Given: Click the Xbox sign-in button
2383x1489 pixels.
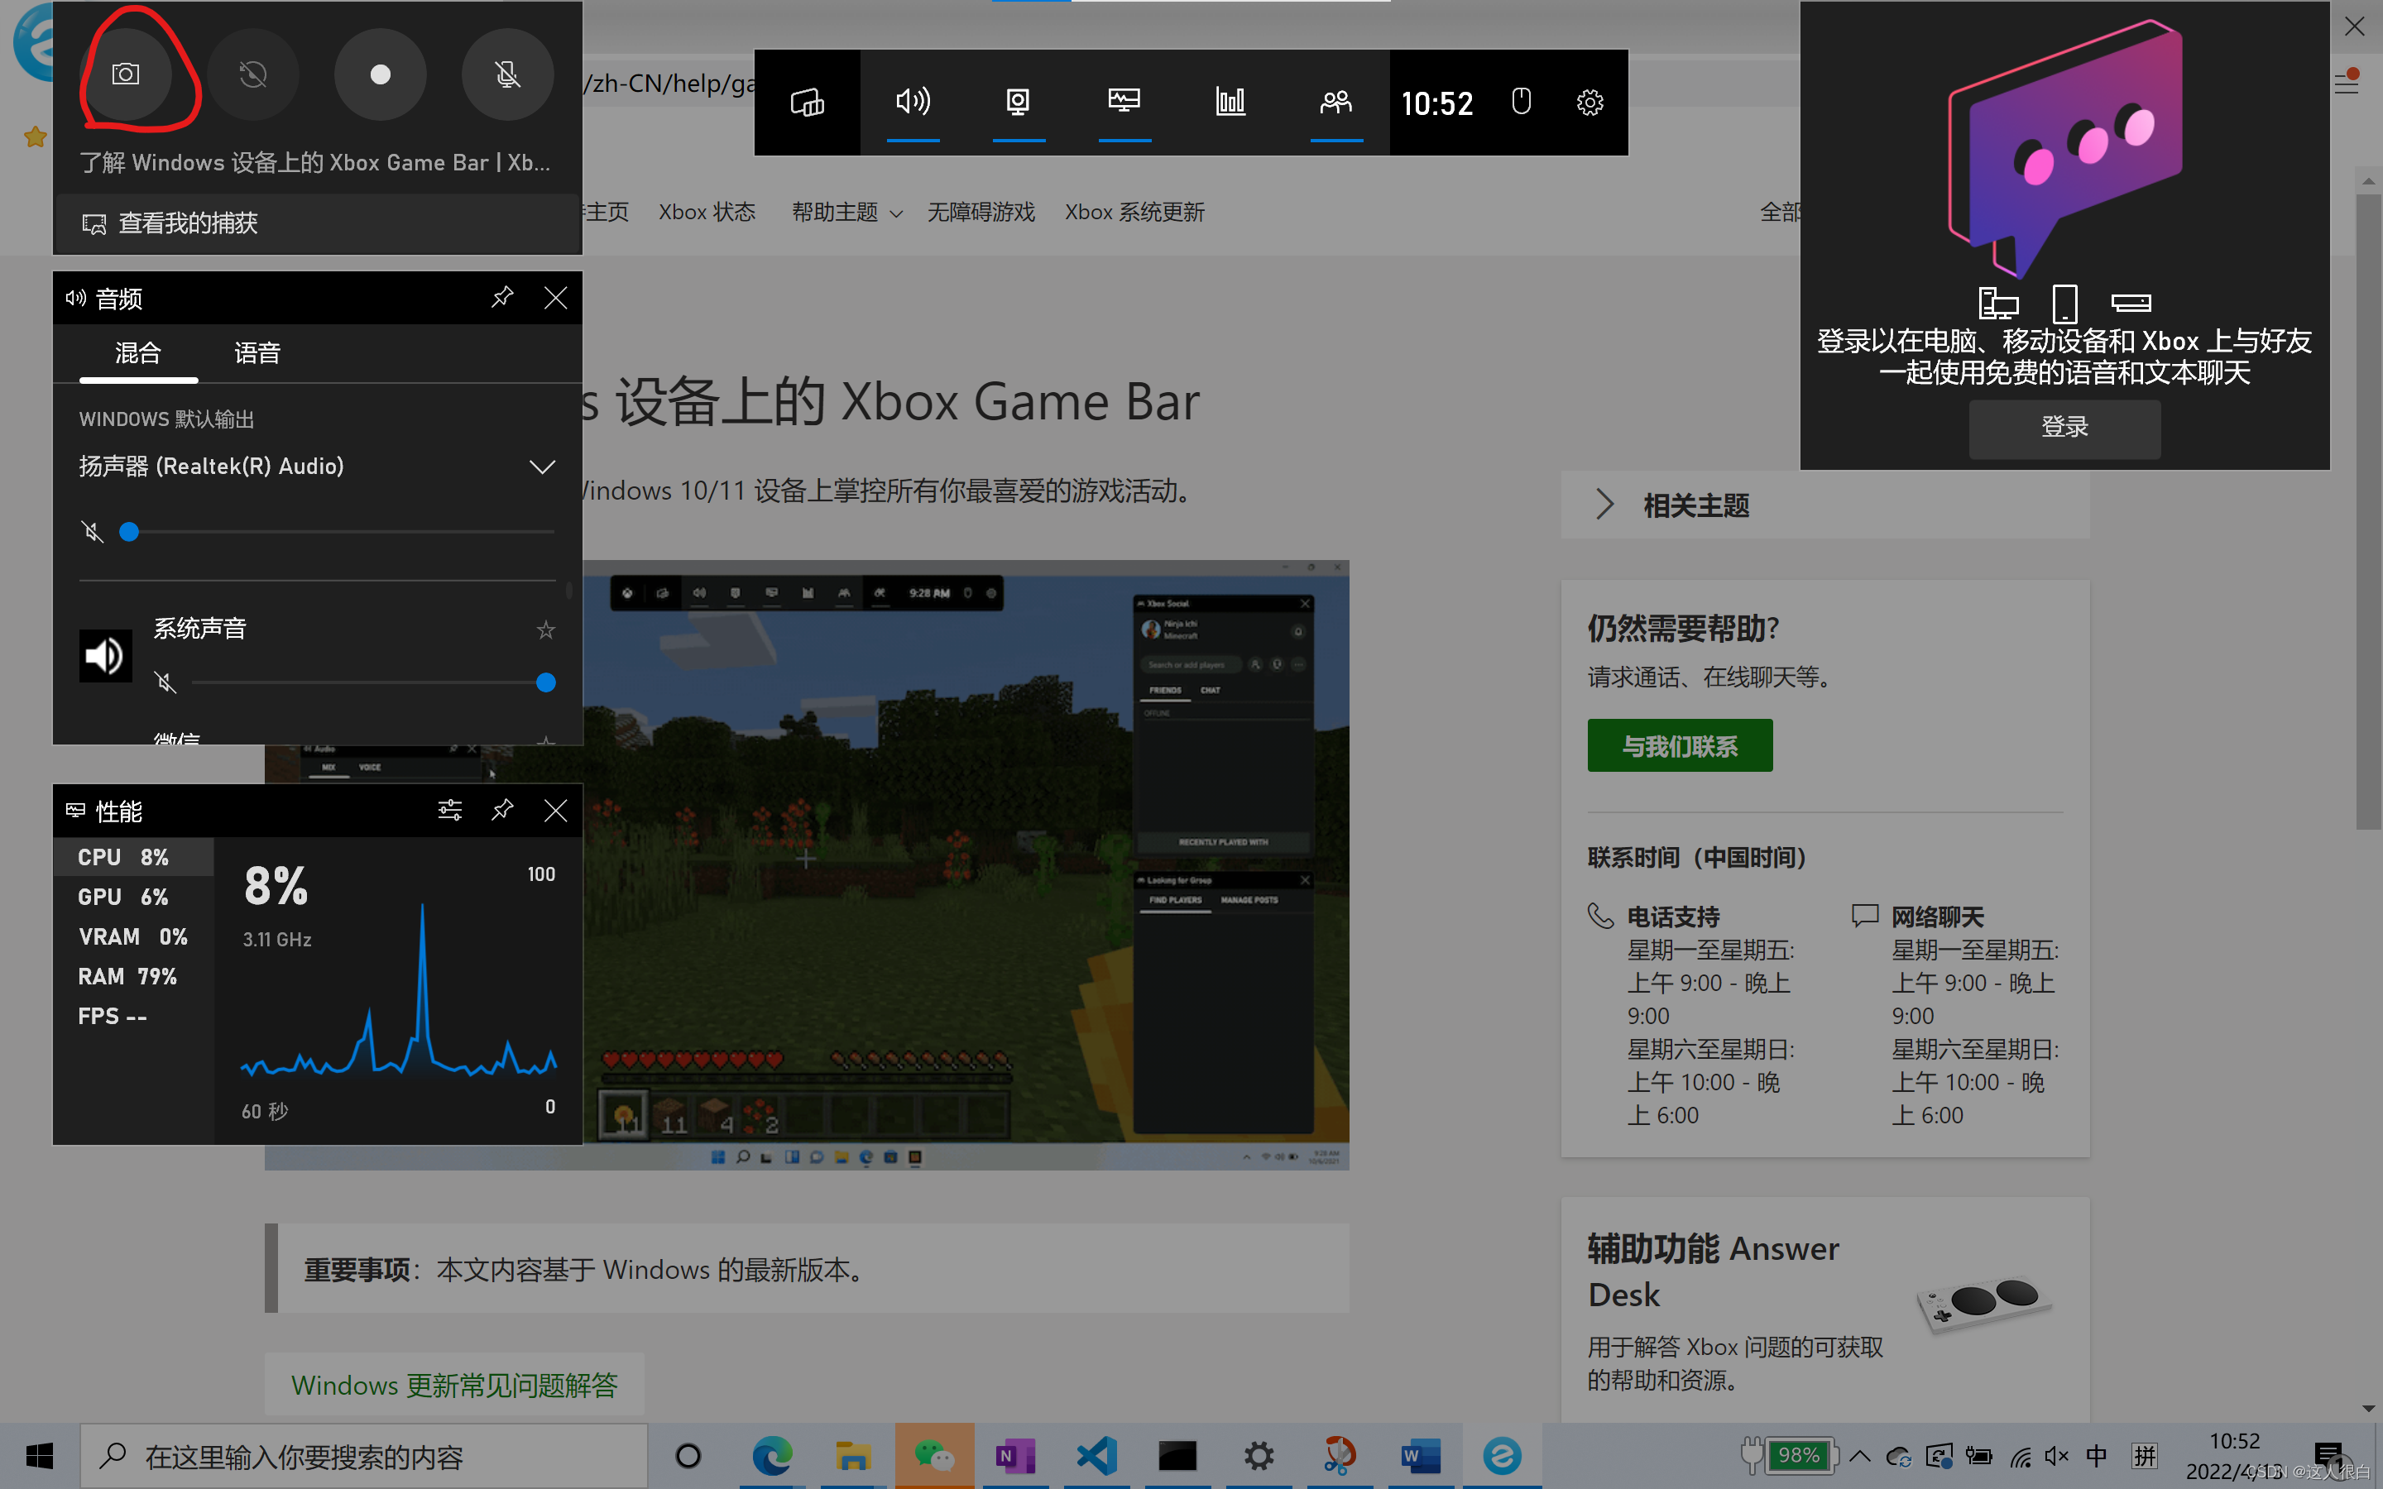Looking at the screenshot, I should 2064,428.
